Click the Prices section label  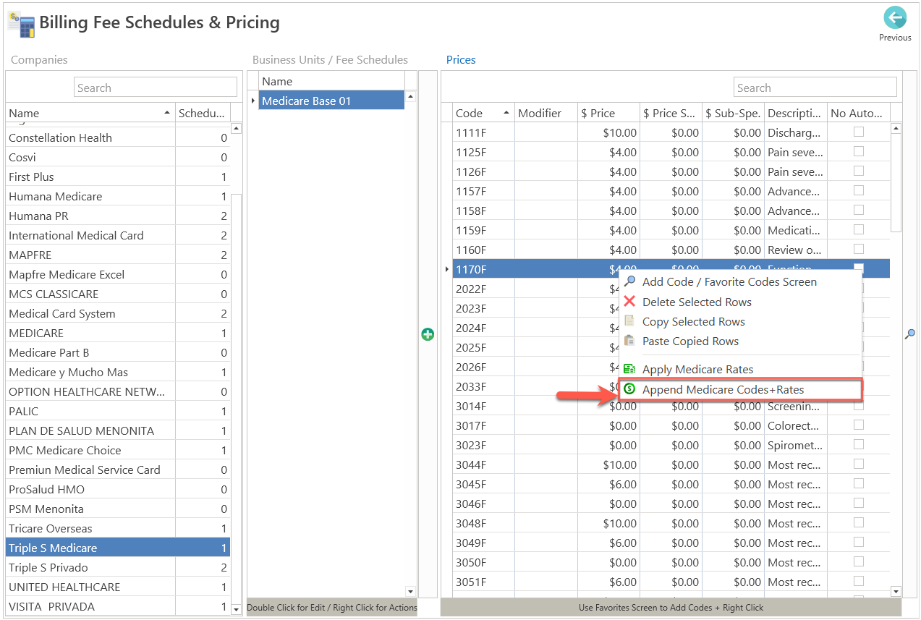click(x=461, y=60)
